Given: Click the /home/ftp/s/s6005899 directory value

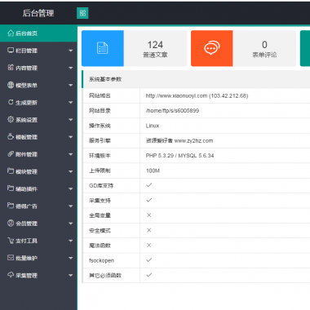Looking at the screenshot, I should click(172, 111).
